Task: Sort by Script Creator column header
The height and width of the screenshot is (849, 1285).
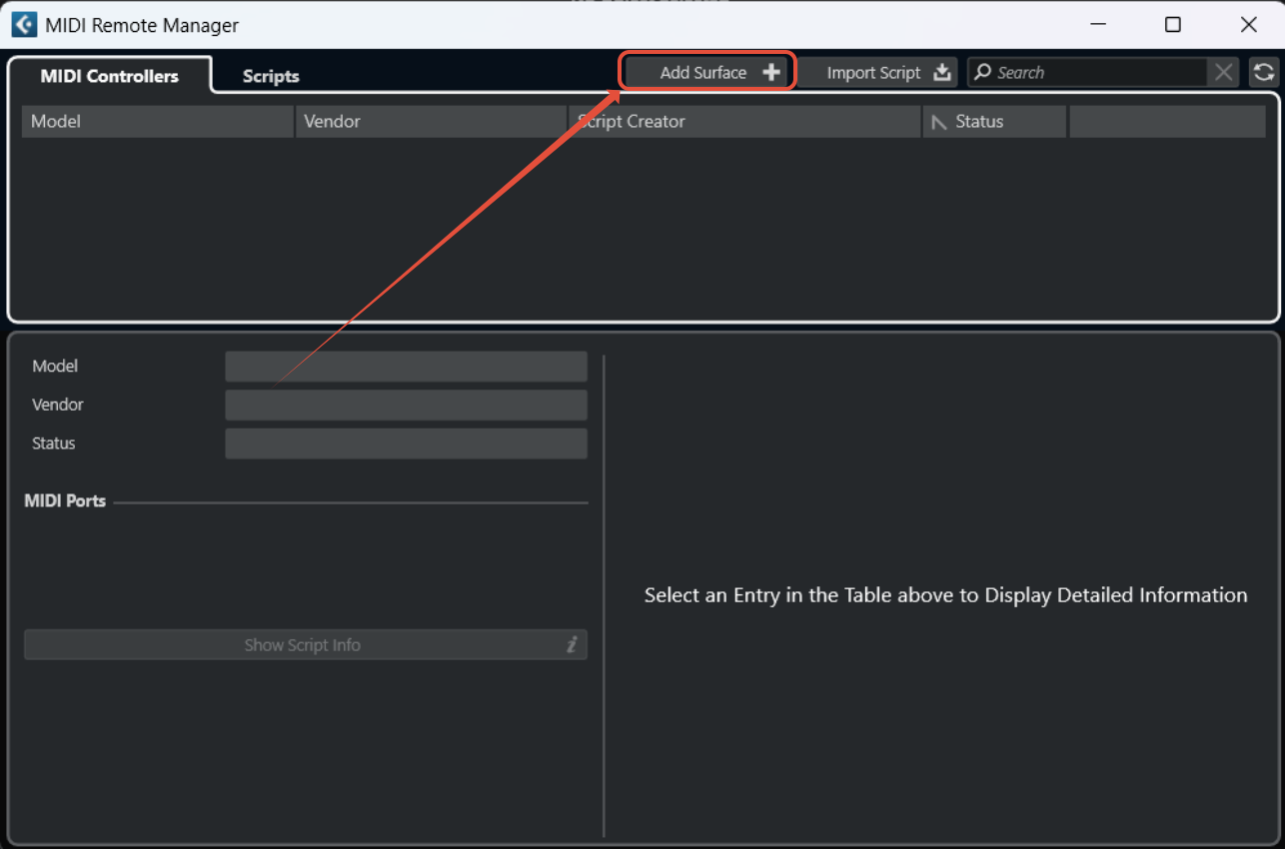Action: tap(744, 121)
